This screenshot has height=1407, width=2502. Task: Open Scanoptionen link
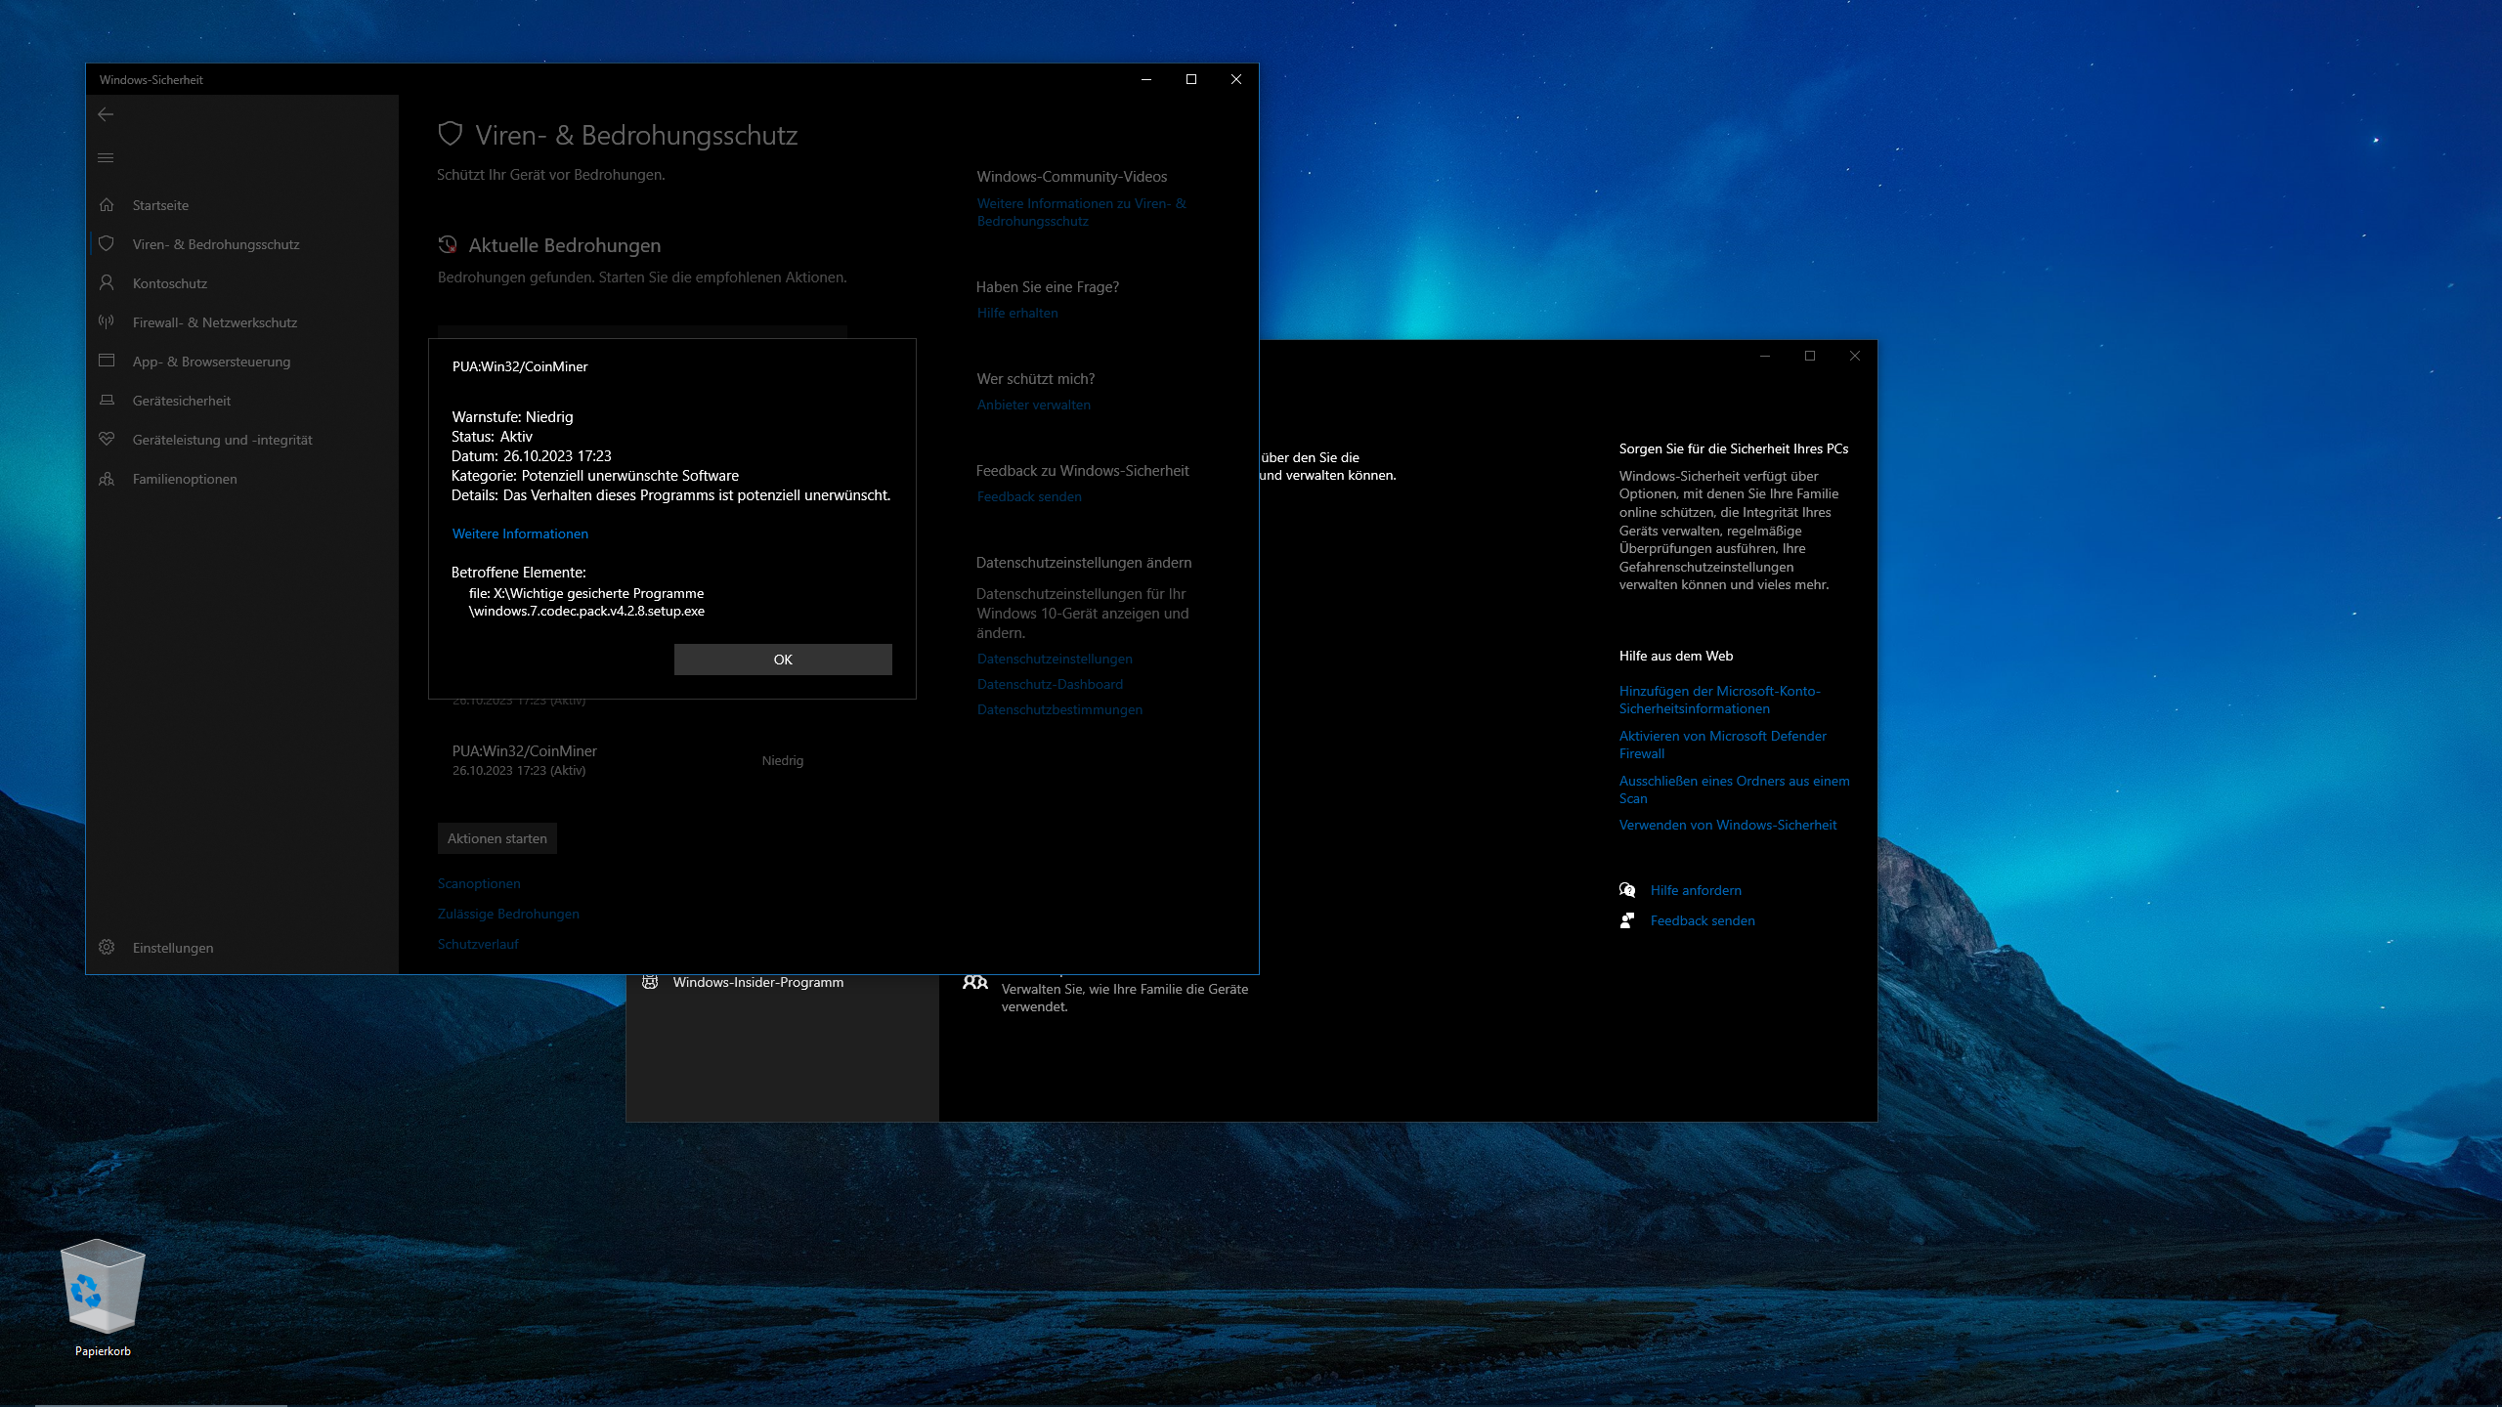pyautogui.click(x=479, y=882)
